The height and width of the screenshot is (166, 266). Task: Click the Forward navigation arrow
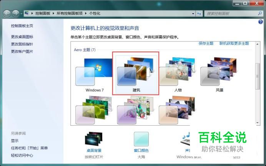[16, 13]
